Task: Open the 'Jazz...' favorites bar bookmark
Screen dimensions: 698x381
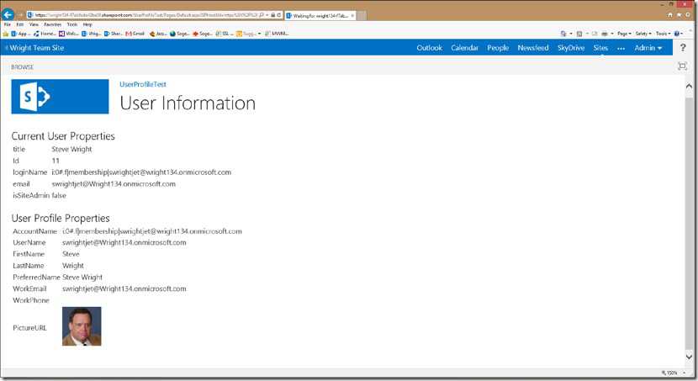Action: tap(158, 34)
